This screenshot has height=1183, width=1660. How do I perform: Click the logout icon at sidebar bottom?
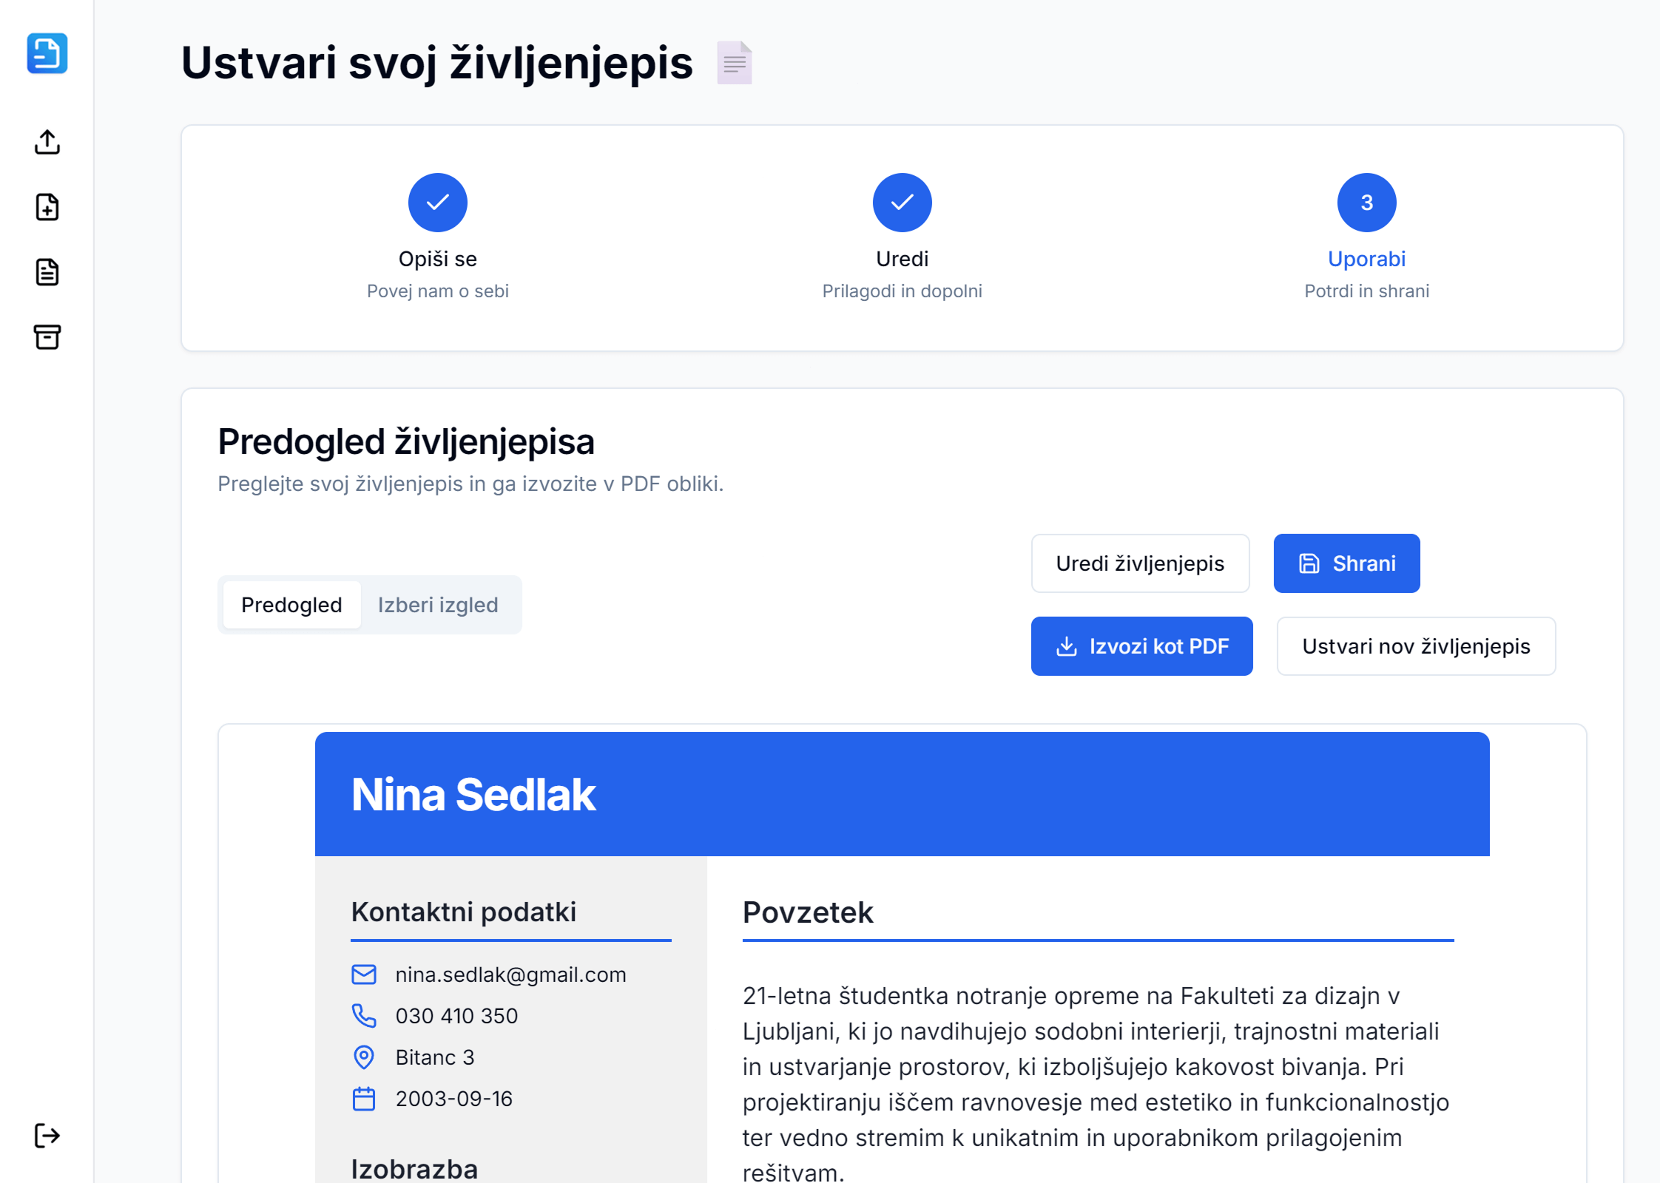click(47, 1135)
